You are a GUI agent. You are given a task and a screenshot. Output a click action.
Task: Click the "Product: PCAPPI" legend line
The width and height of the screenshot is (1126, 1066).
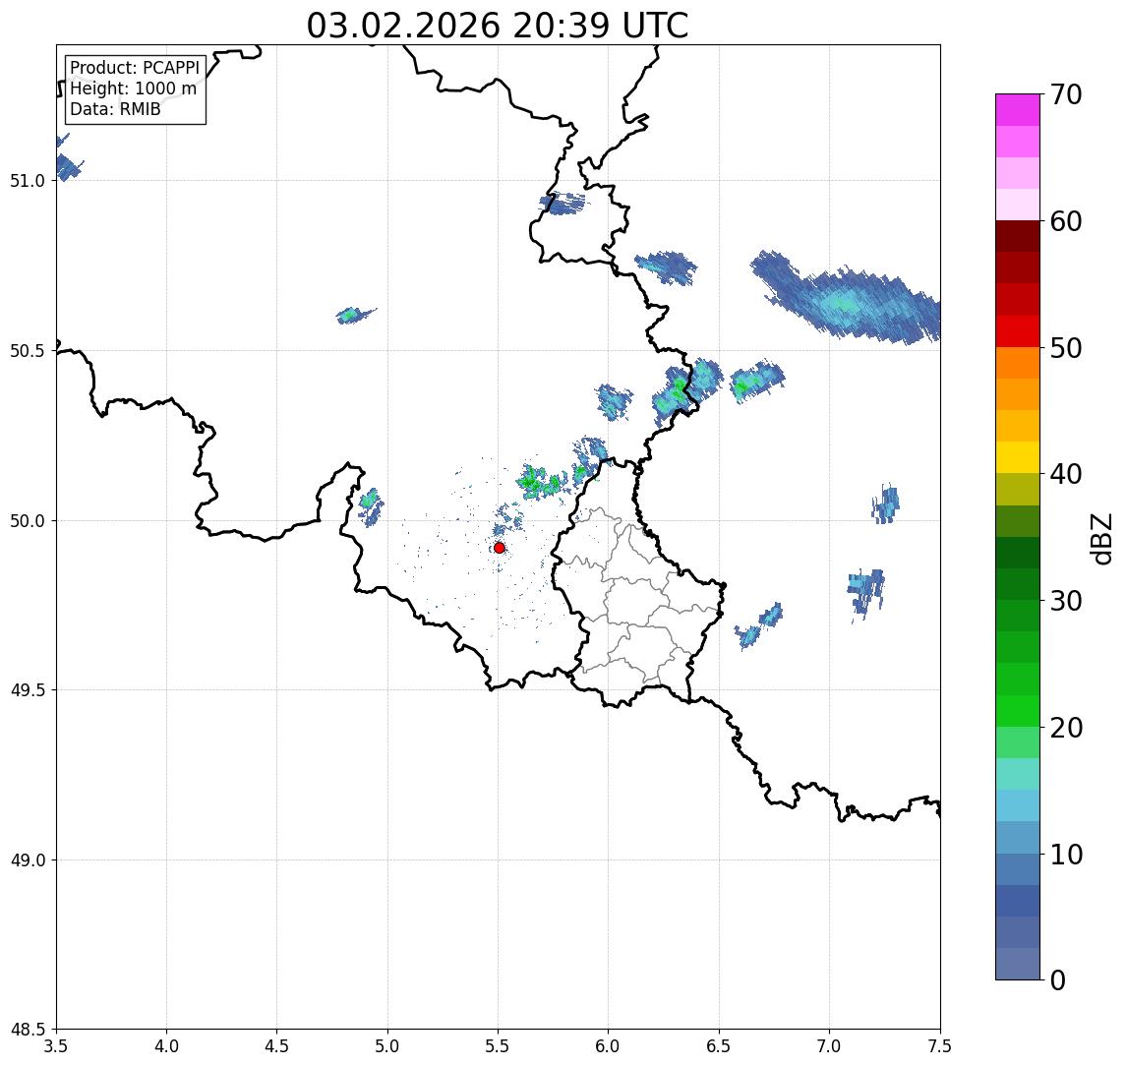(135, 68)
